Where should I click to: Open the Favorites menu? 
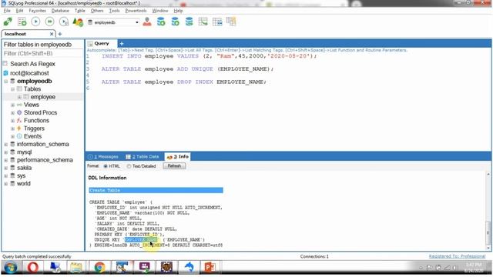click(x=37, y=11)
